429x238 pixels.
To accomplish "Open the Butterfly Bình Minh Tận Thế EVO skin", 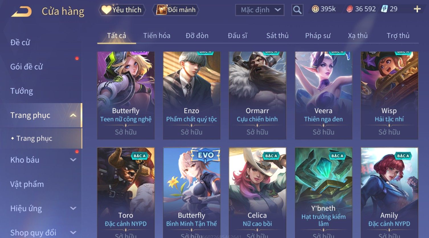I will [x=191, y=193].
